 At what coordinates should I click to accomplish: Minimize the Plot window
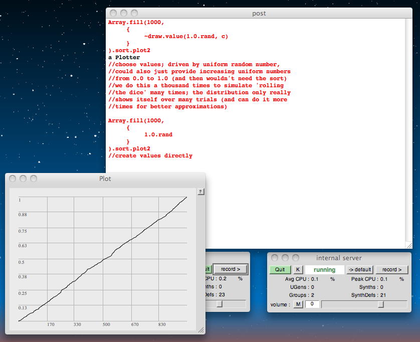[x=23, y=179]
